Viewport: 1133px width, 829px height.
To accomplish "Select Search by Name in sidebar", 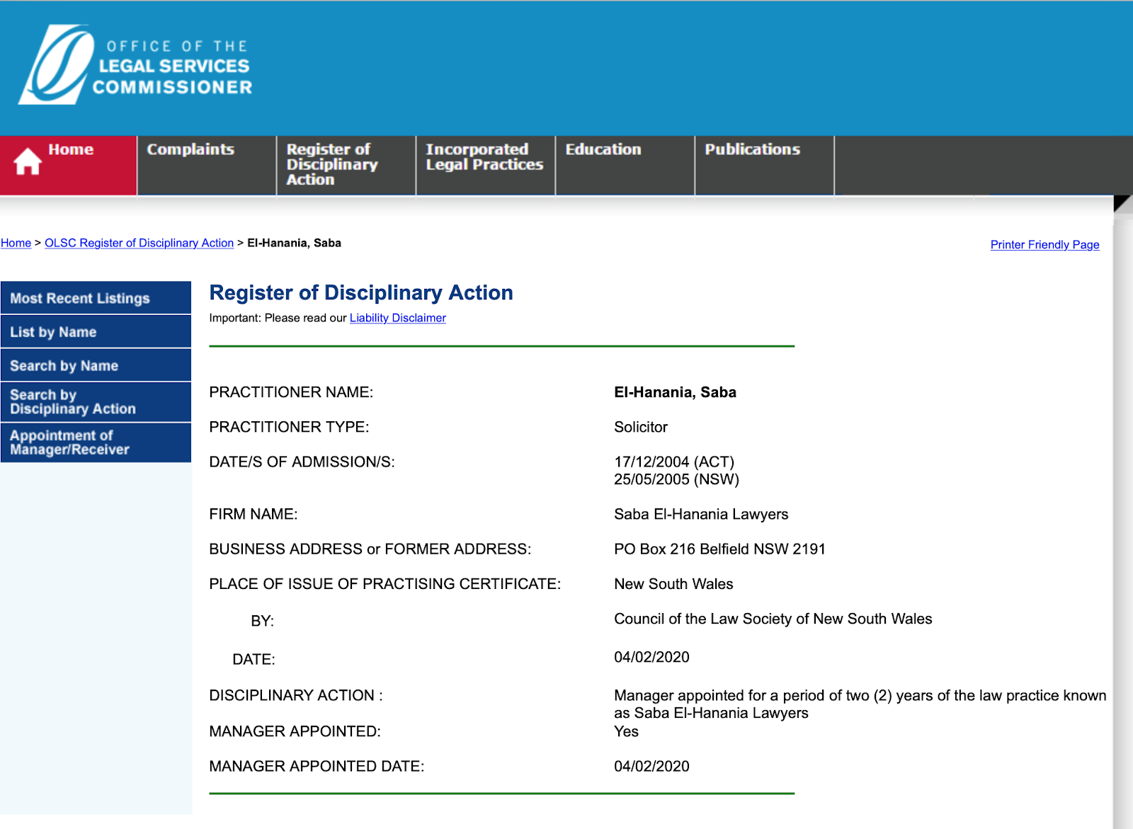I will (96, 365).
